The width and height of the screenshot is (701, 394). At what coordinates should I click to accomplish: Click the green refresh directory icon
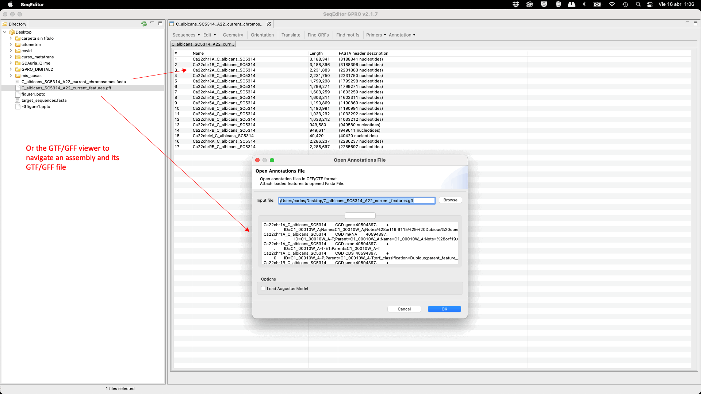pos(144,24)
